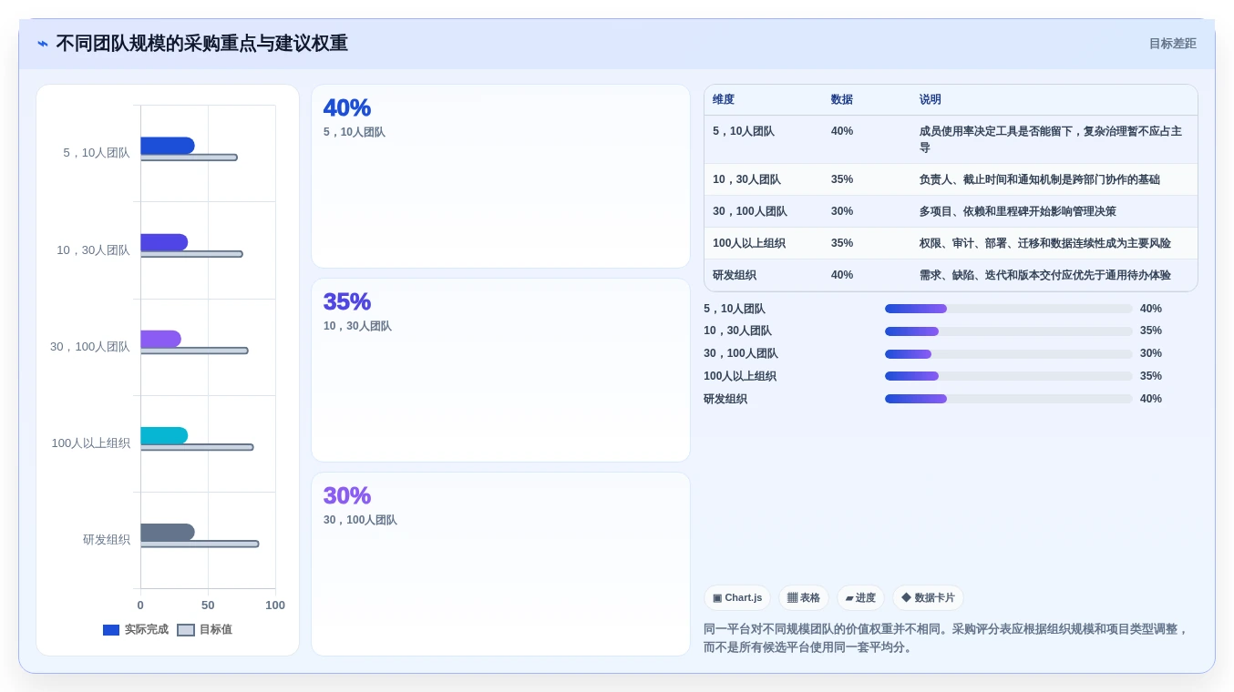Image resolution: width=1234 pixels, height=692 pixels.
Task: Toggle the 实际完成 legend item
Action: pos(136,629)
